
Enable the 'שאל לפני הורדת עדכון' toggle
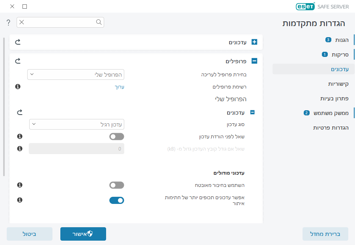[116, 136]
